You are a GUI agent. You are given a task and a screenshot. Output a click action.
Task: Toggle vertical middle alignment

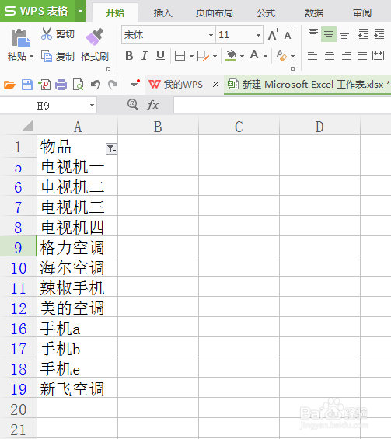(329, 34)
